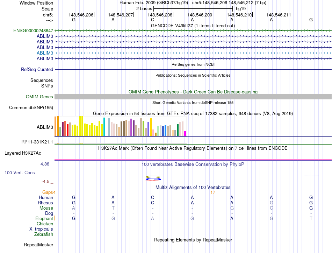Click the ENSG00000248647 gene track label
Viewport: 332px width, 253px height.
click(33, 31)
